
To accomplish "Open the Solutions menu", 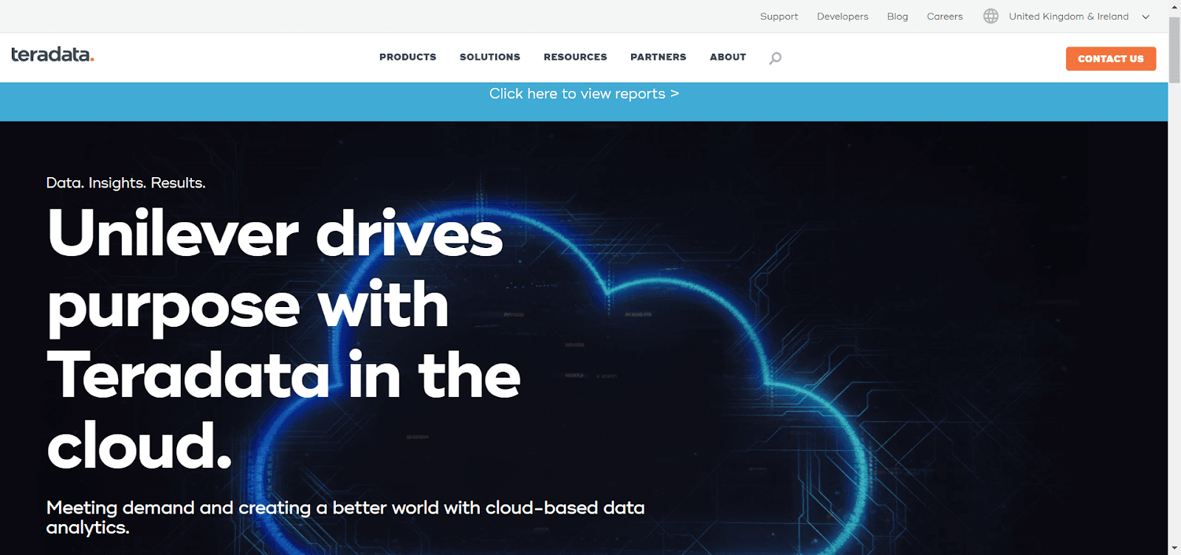I will [490, 57].
